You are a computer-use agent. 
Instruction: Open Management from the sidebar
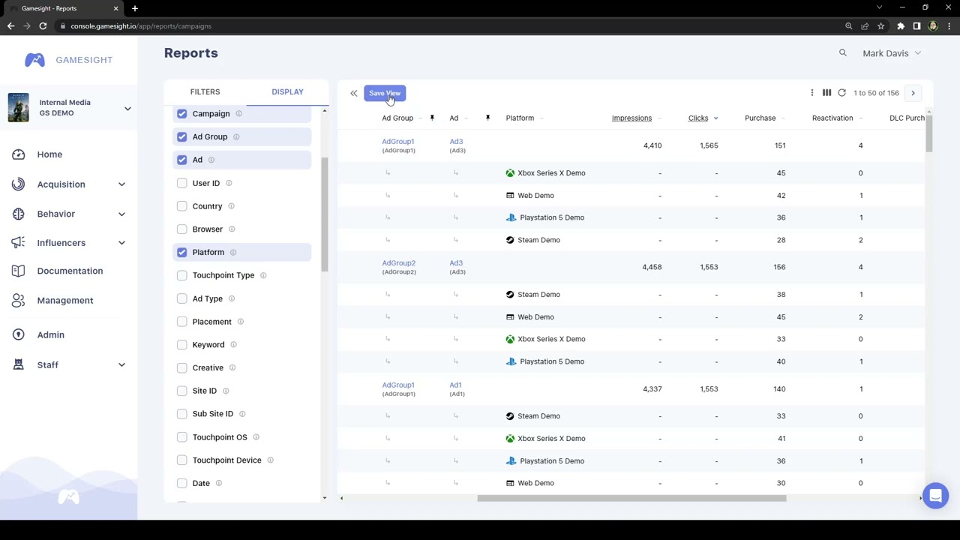(x=65, y=300)
